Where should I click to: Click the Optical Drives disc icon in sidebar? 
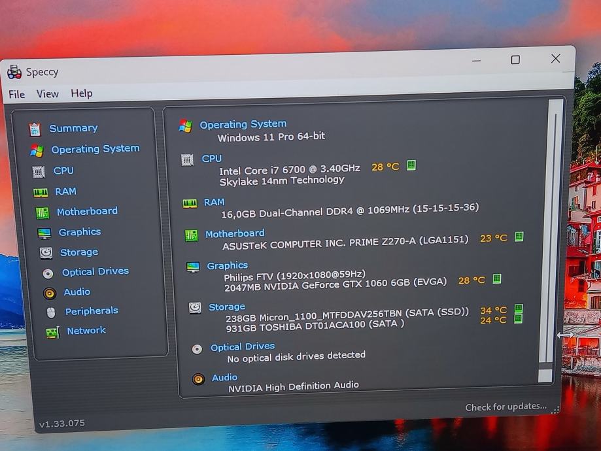(x=48, y=273)
